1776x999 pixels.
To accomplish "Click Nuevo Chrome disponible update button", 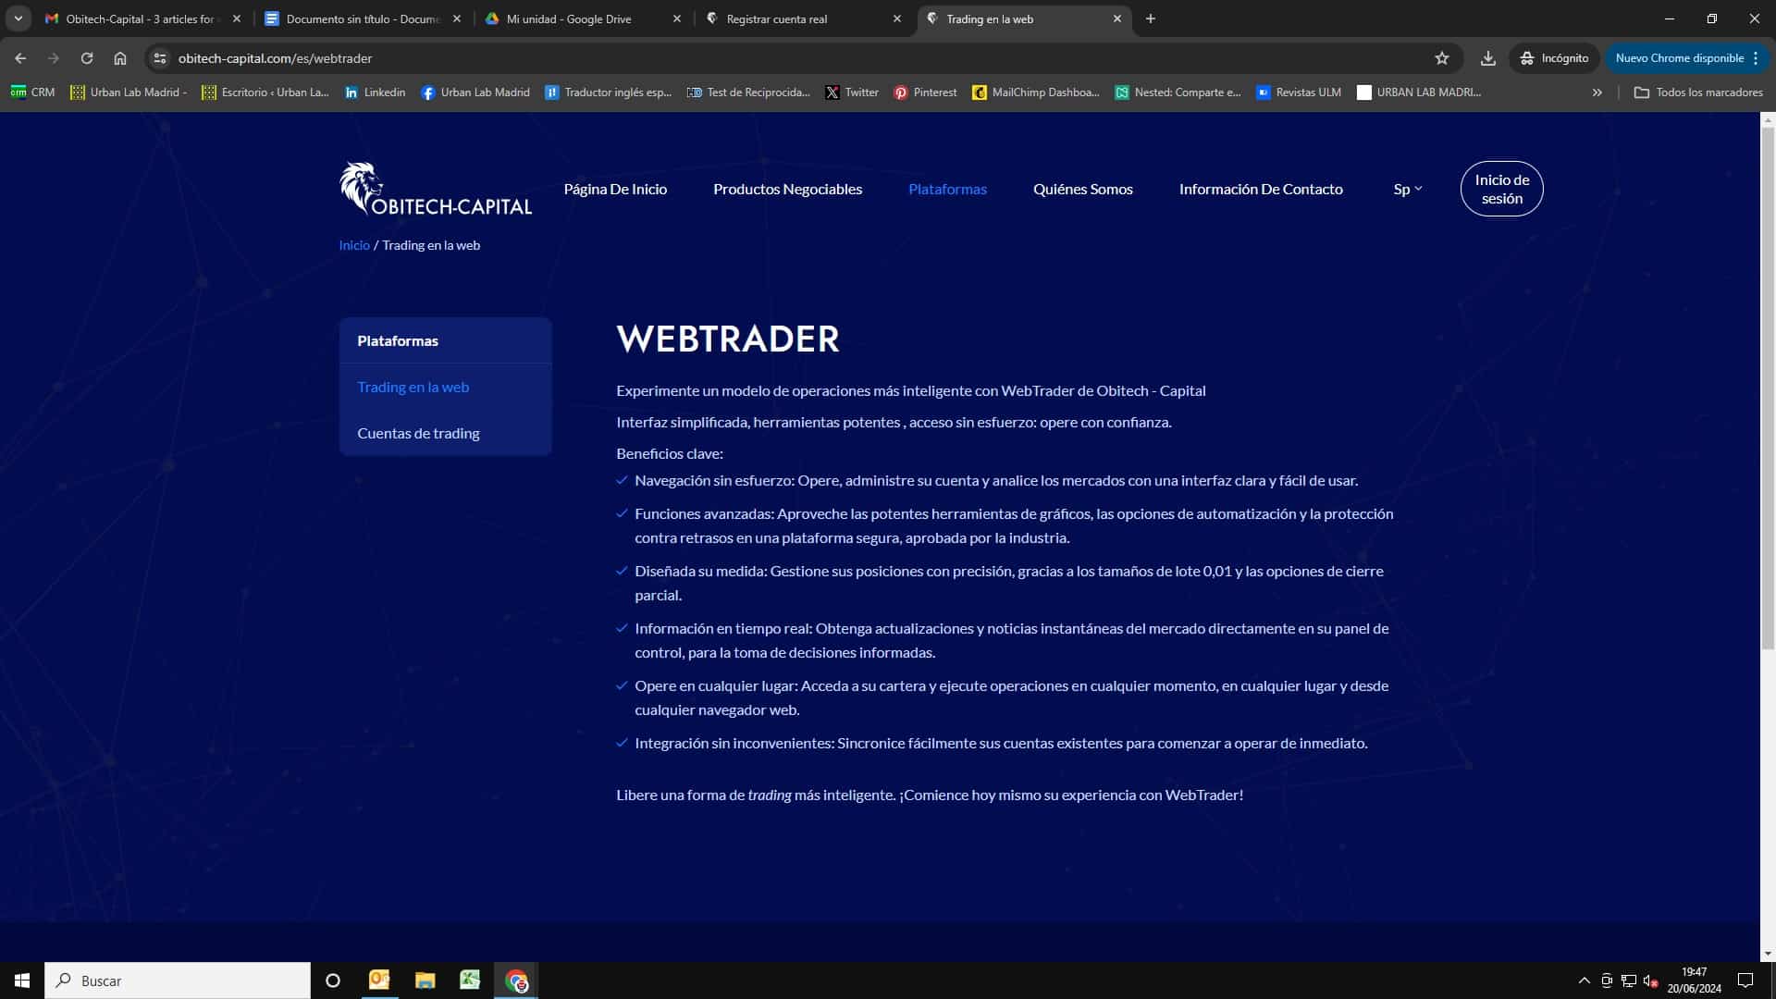I will pos(1687,58).
